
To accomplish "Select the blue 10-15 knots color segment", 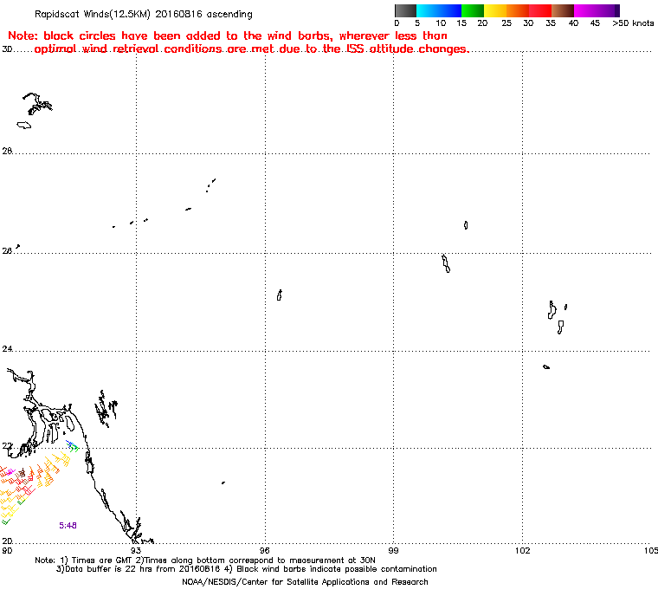I will coord(450,10).
